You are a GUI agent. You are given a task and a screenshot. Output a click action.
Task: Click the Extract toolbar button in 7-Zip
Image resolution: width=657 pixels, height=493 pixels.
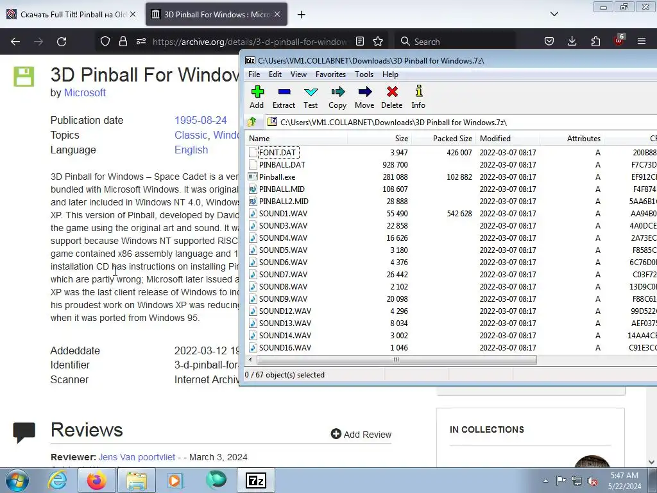pos(284,98)
